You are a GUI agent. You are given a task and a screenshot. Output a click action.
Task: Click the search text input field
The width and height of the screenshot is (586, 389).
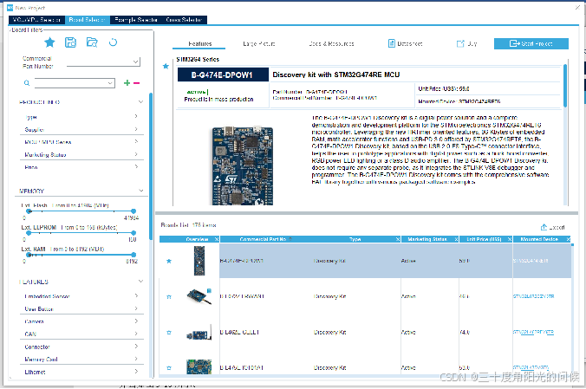[71, 83]
